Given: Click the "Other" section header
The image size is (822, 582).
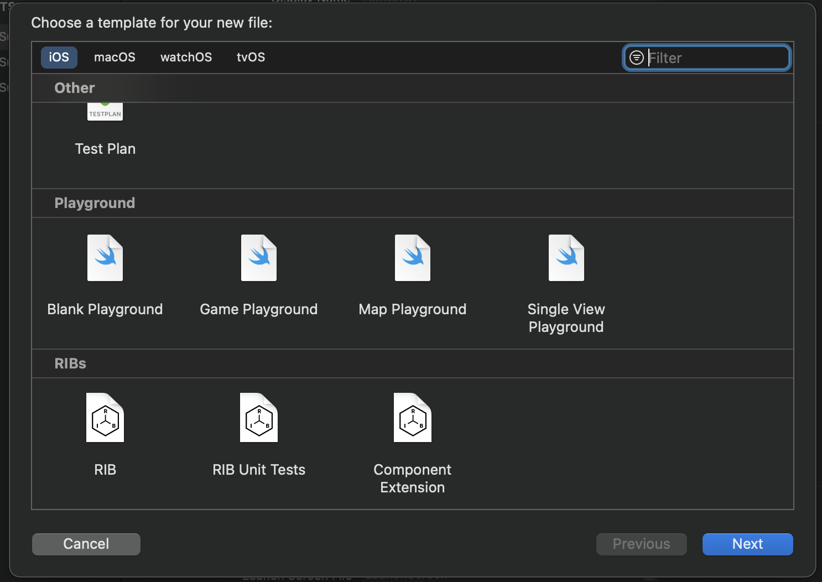Looking at the screenshot, I should coord(75,88).
